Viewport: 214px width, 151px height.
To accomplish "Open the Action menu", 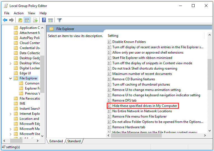I will 19,13.
